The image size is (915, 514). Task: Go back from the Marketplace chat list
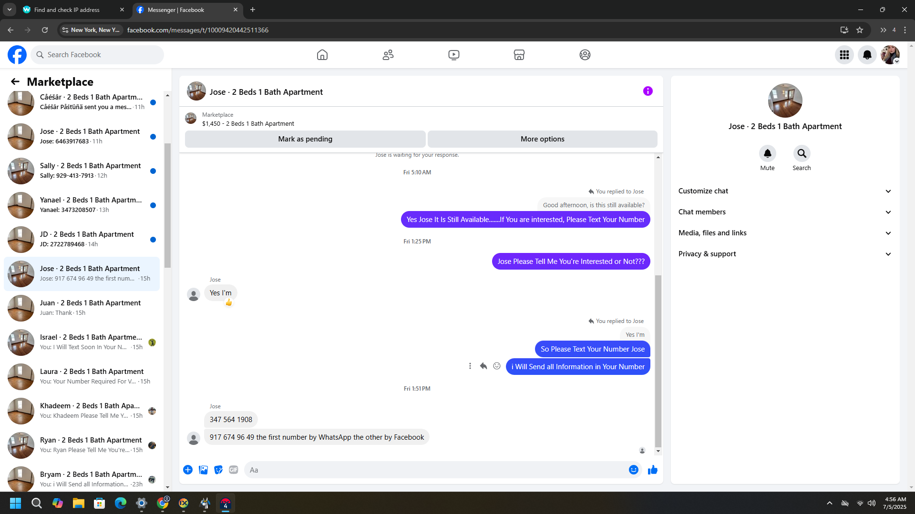tap(15, 81)
